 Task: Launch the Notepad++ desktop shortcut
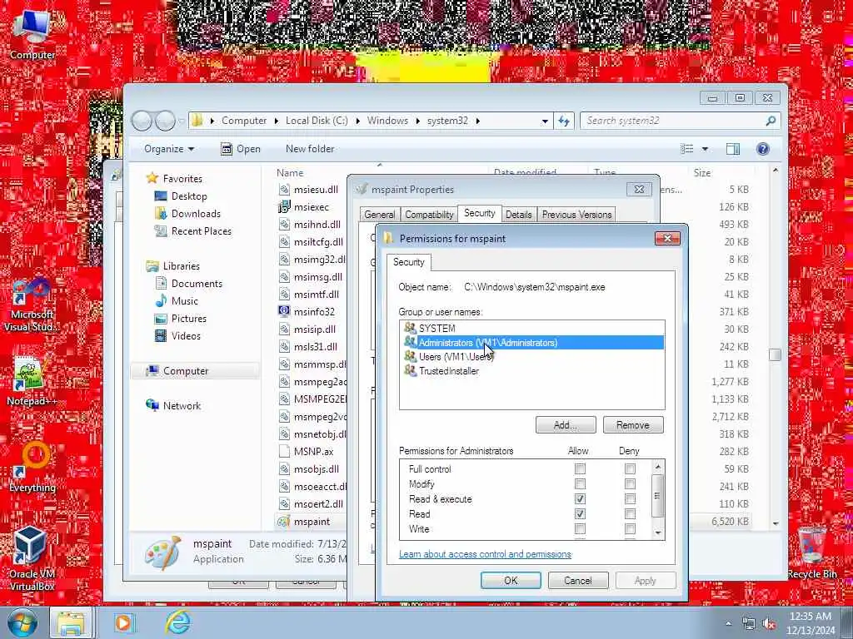pos(32,380)
